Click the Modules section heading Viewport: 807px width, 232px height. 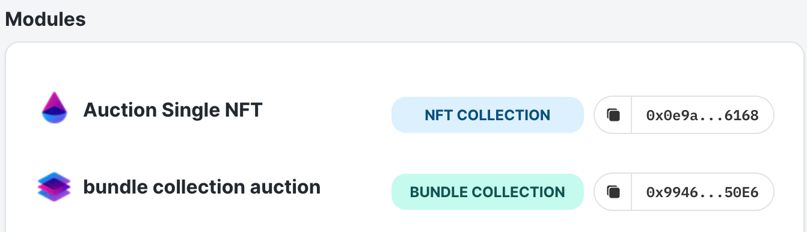[x=45, y=19]
